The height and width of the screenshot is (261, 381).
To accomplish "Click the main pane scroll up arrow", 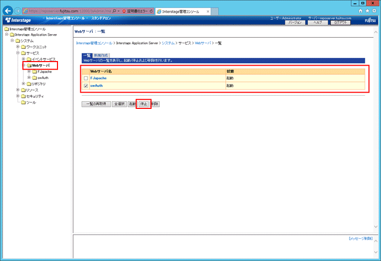I will click(375, 32).
